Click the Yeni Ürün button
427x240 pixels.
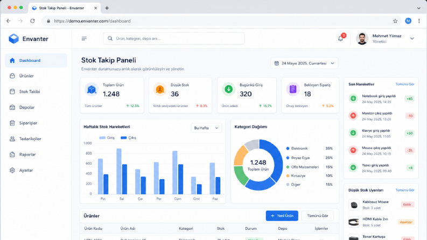click(x=282, y=216)
